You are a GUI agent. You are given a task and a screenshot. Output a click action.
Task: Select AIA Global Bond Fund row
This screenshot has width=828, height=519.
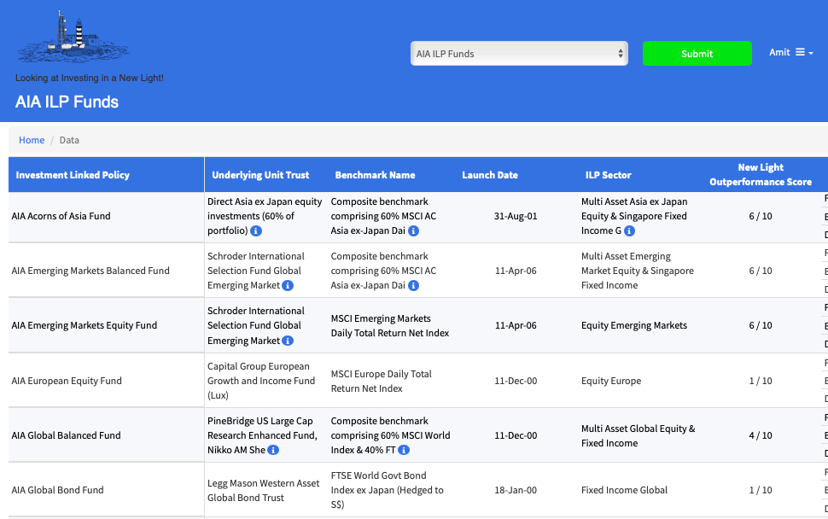tap(58, 490)
